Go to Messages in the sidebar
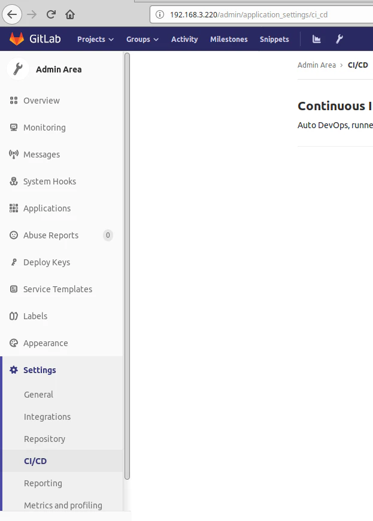This screenshot has height=521, width=373. click(41, 154)
